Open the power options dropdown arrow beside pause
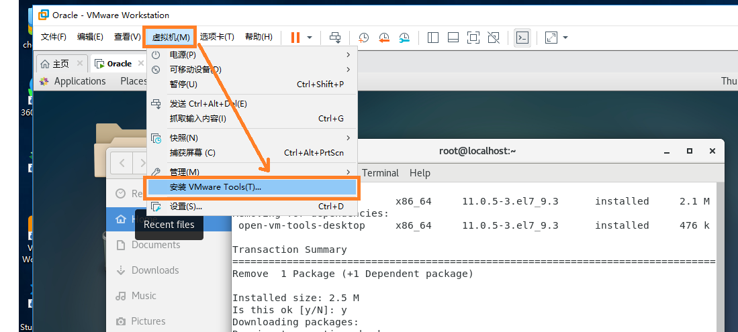Screen dimensions: 738x332 tap(309, 38)
